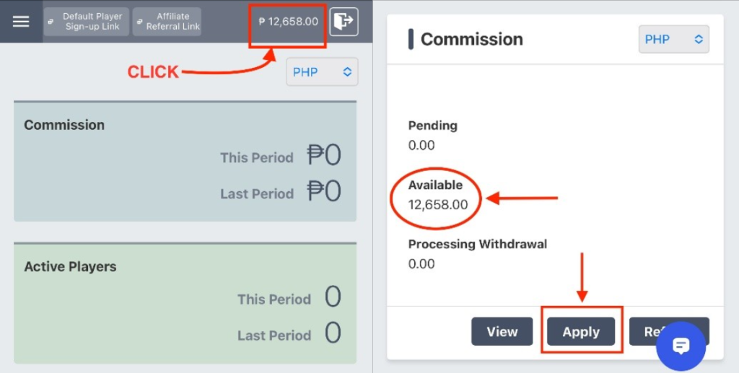Open PHP currency selector in Commission panel
The image size is (739, 373).
(673, 39)
